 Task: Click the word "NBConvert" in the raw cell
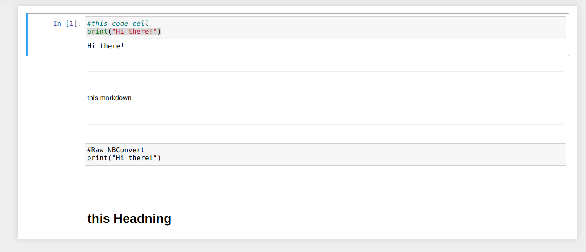point(126,150)
